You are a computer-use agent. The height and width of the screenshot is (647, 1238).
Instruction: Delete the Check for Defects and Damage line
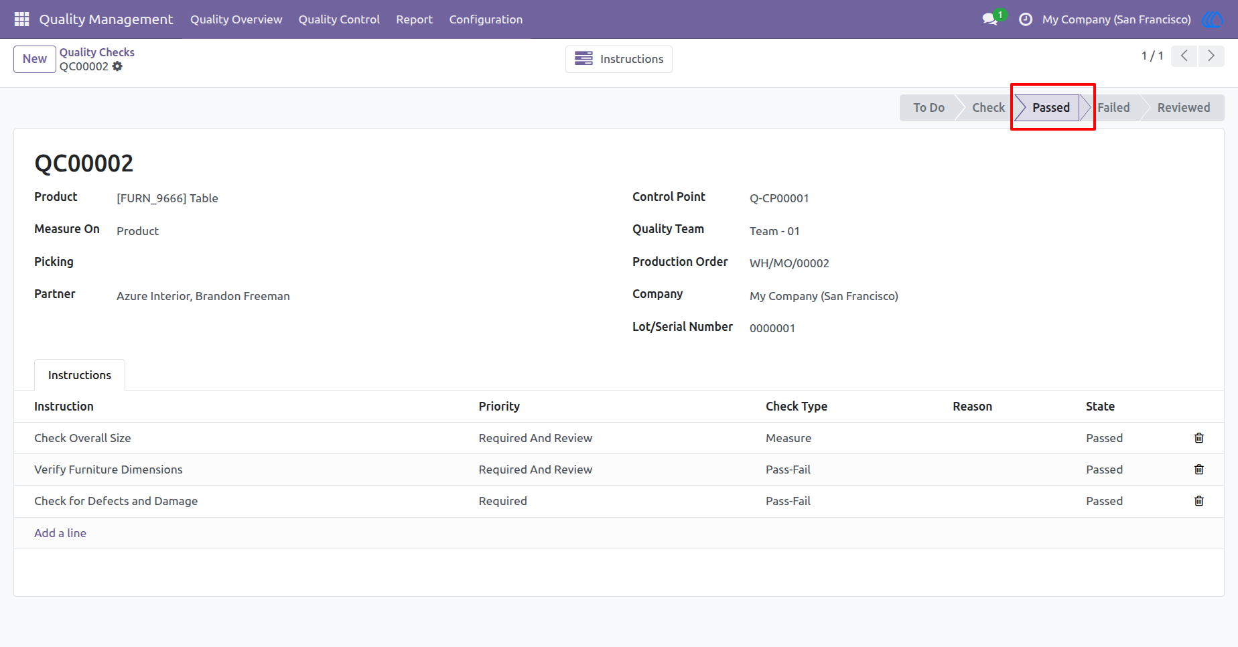1199,501
